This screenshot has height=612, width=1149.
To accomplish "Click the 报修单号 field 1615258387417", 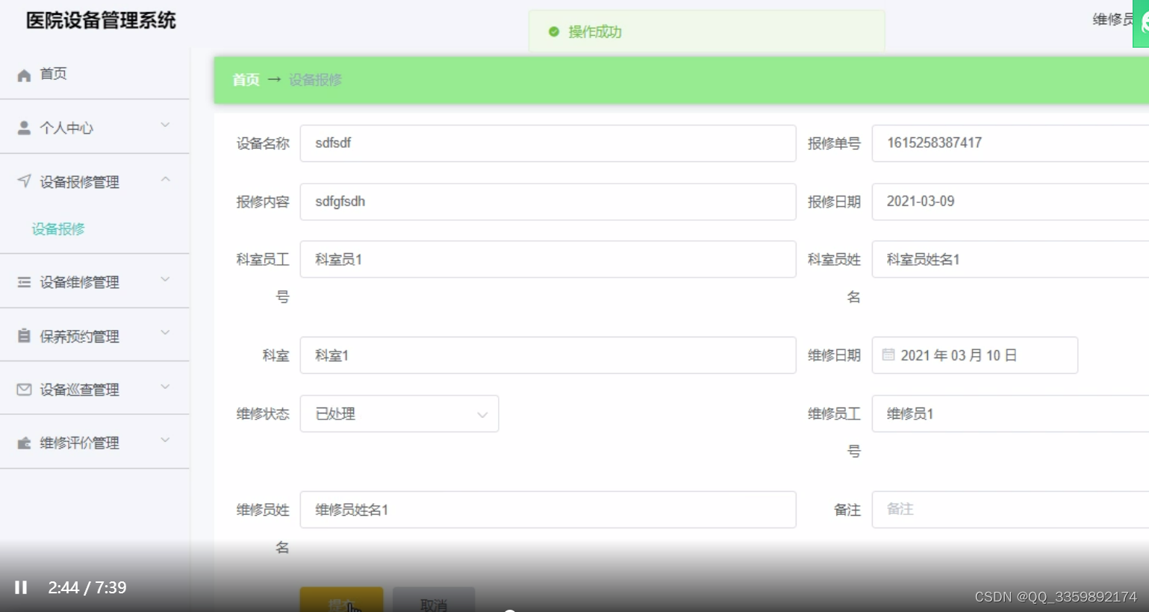I will pos(1010,143).
